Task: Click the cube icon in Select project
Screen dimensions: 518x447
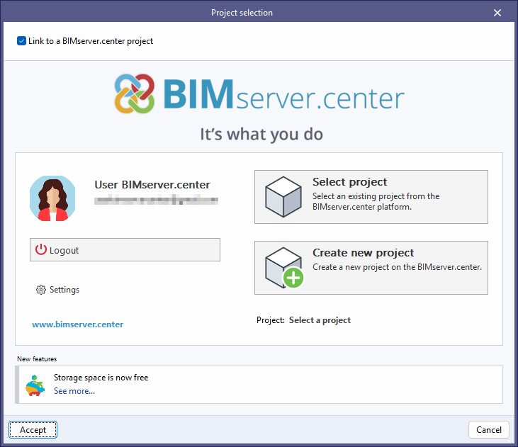Action: coord(283,197)
